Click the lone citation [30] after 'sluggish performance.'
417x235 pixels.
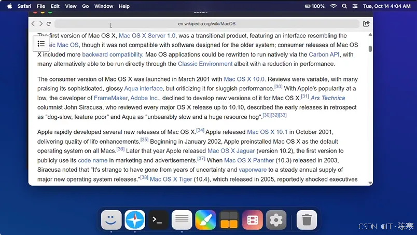[x=278, y=87]
